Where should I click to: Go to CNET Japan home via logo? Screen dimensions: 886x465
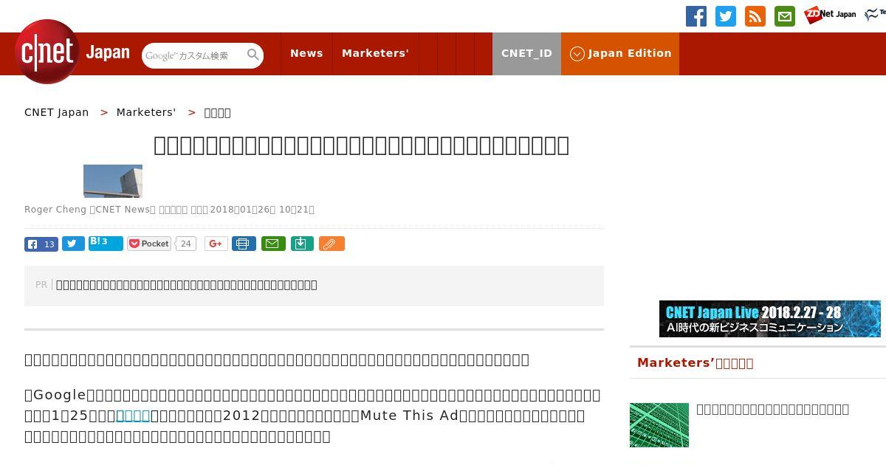pos(72,52)
